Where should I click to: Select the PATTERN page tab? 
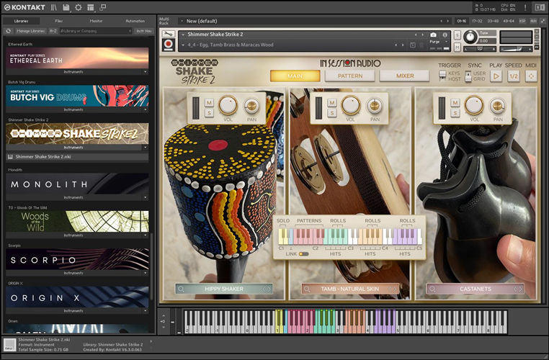tap(349, 76)
